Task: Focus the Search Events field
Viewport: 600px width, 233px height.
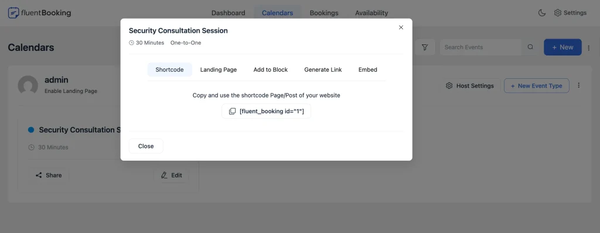Action: tap(480, 47)
